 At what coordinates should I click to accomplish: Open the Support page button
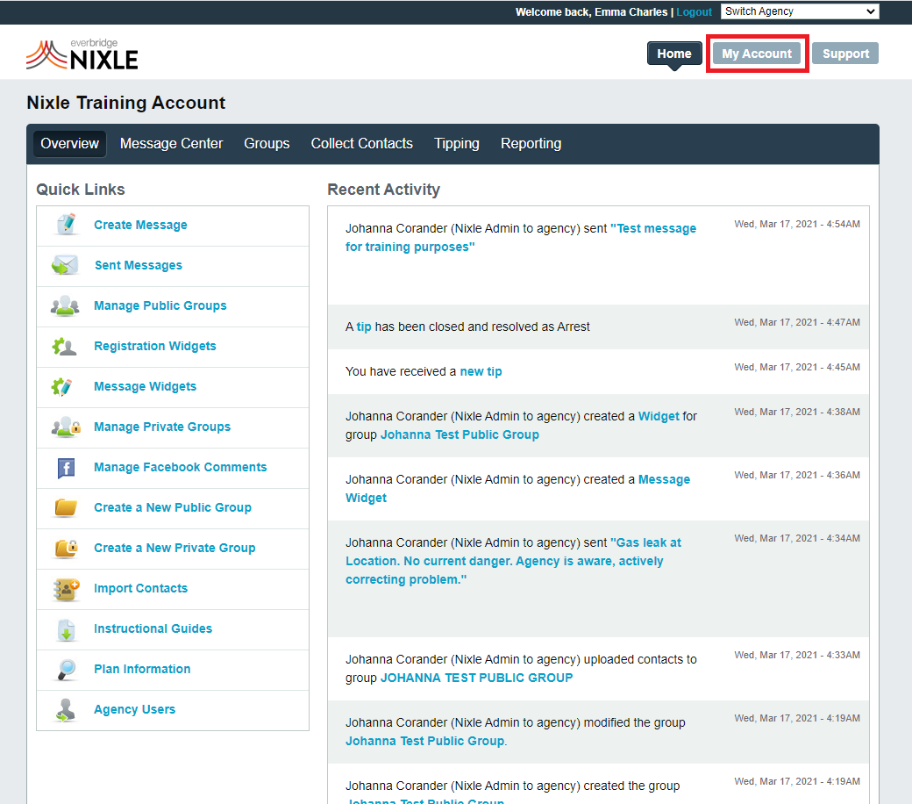[845, 54]
